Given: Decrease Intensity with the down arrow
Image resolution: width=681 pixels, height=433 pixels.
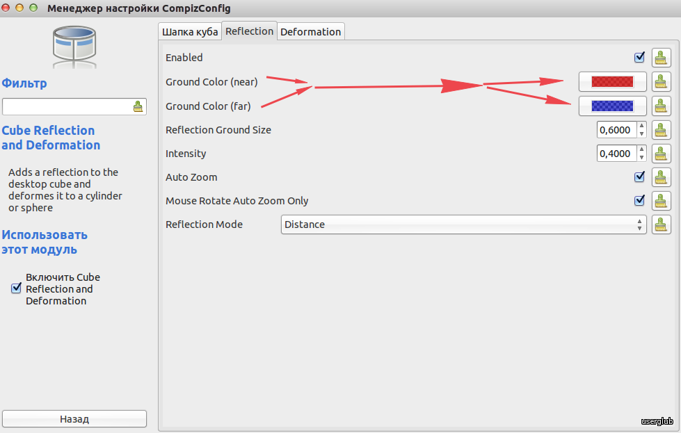Looking at the screenshot, I should 641,158.
